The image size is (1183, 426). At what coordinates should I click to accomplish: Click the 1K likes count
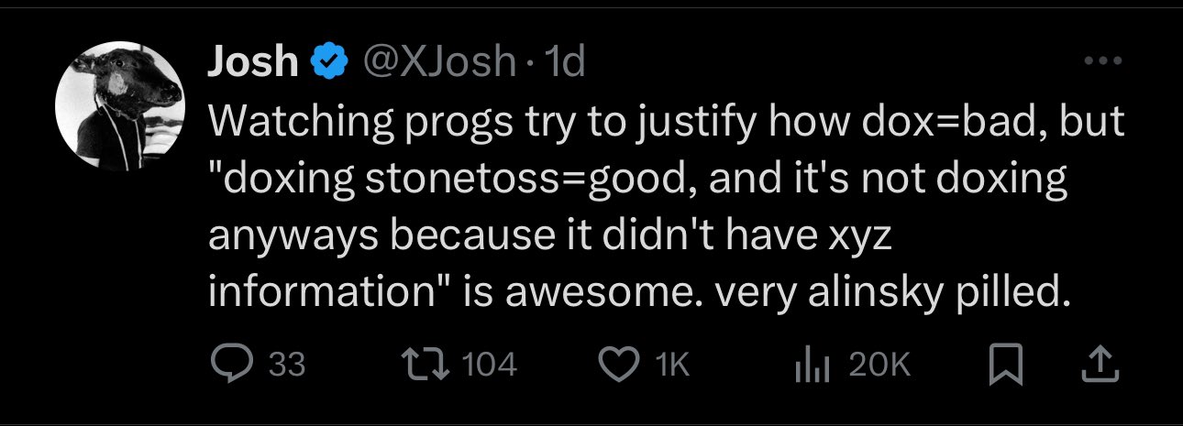pos(672,366)
